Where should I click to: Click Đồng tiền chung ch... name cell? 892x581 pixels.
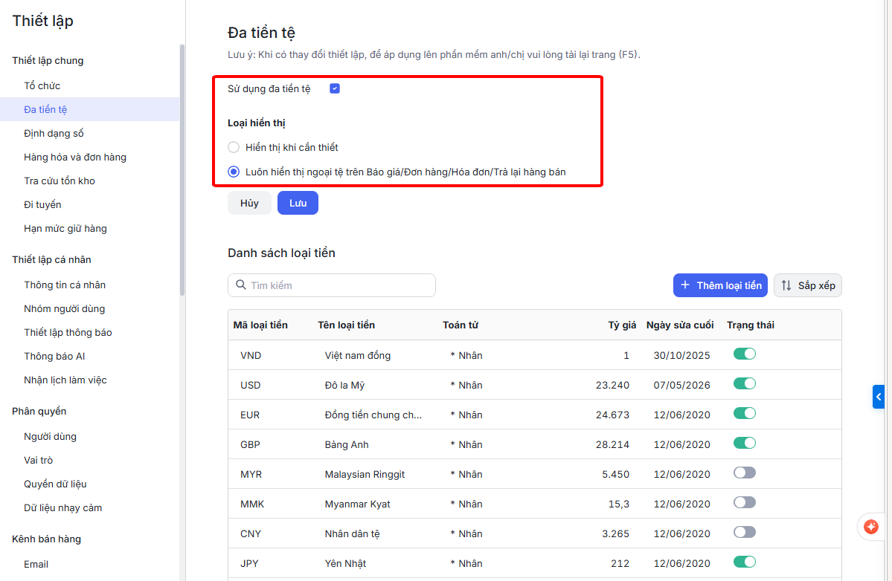click(373, 415)
